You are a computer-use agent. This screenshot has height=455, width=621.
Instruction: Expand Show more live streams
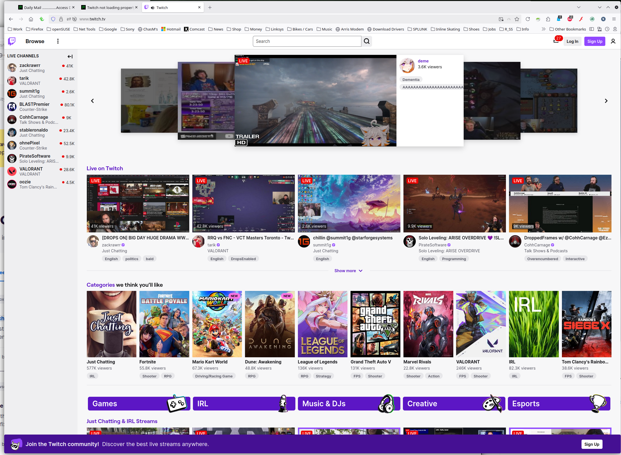348,271
